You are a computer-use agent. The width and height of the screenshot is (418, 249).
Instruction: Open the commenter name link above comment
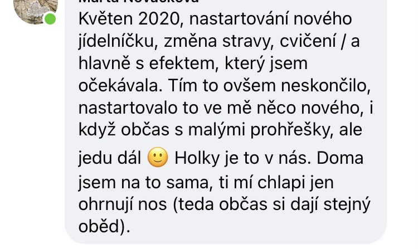[x=139, y=1]
